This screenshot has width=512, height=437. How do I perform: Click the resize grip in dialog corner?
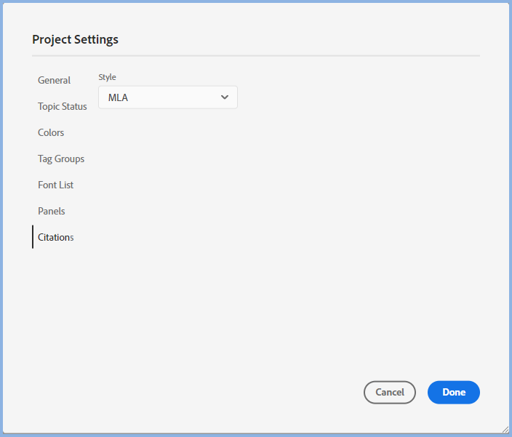click(x=504, y=429)
